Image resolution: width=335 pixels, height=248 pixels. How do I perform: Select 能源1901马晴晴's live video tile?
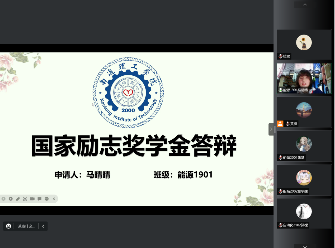tap(304, 78)
